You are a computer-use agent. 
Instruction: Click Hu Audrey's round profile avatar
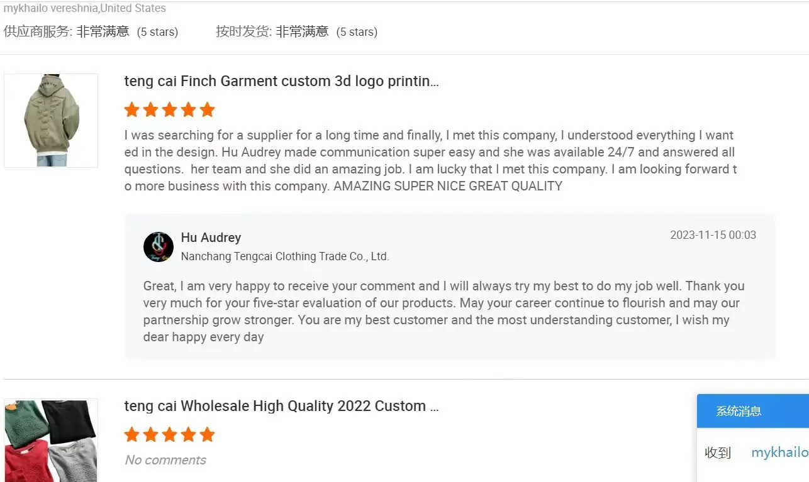[x=159, y=246]
